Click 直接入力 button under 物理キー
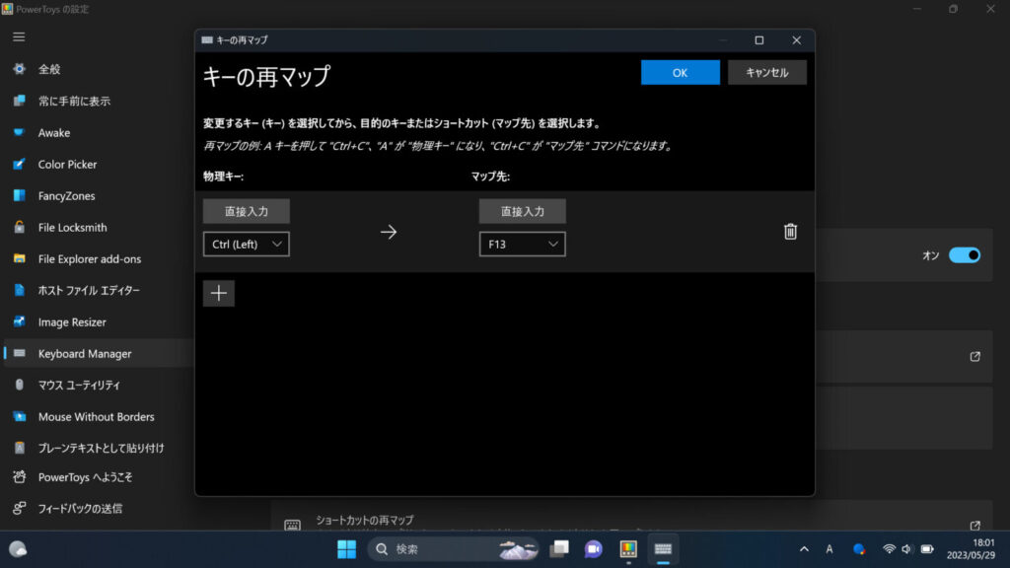Image resolution: width=1010 pixels, height=568 pixels. point(246,211)
